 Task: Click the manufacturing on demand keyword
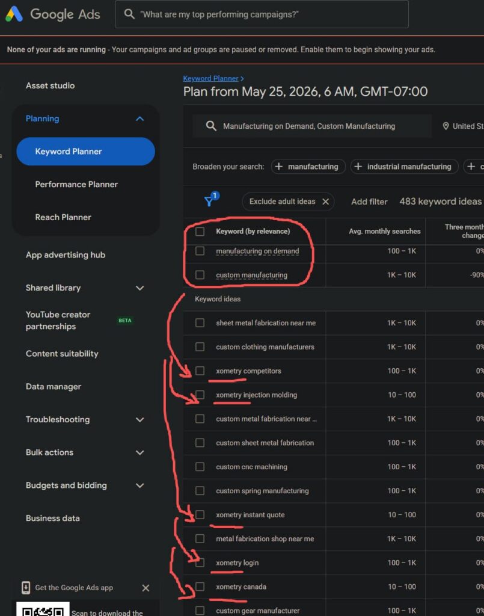[x=257, y=251]
